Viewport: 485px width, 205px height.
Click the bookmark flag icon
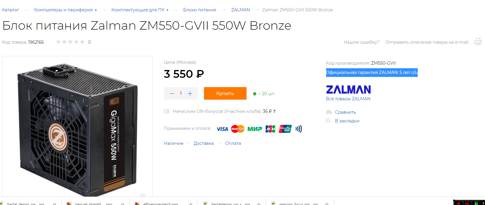tap(328, 121)
